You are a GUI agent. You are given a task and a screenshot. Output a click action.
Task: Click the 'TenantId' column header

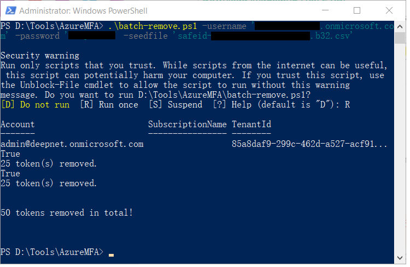point(251,124)
